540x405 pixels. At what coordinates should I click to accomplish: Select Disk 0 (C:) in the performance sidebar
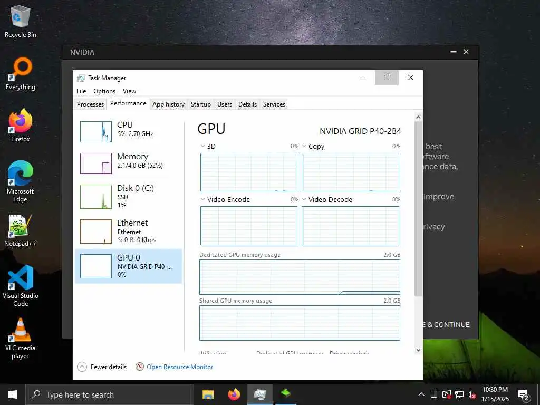pos(129,196)
